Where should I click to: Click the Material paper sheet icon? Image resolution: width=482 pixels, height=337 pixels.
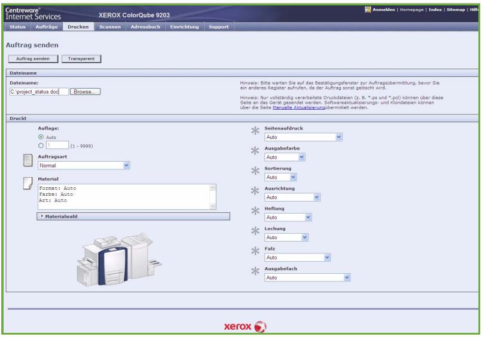tap(28, 183)
